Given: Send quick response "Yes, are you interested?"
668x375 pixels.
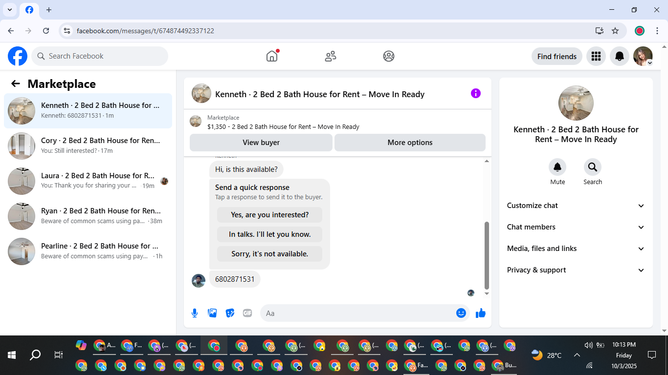Looking at the screenshot, I should [x=270, y=215].
